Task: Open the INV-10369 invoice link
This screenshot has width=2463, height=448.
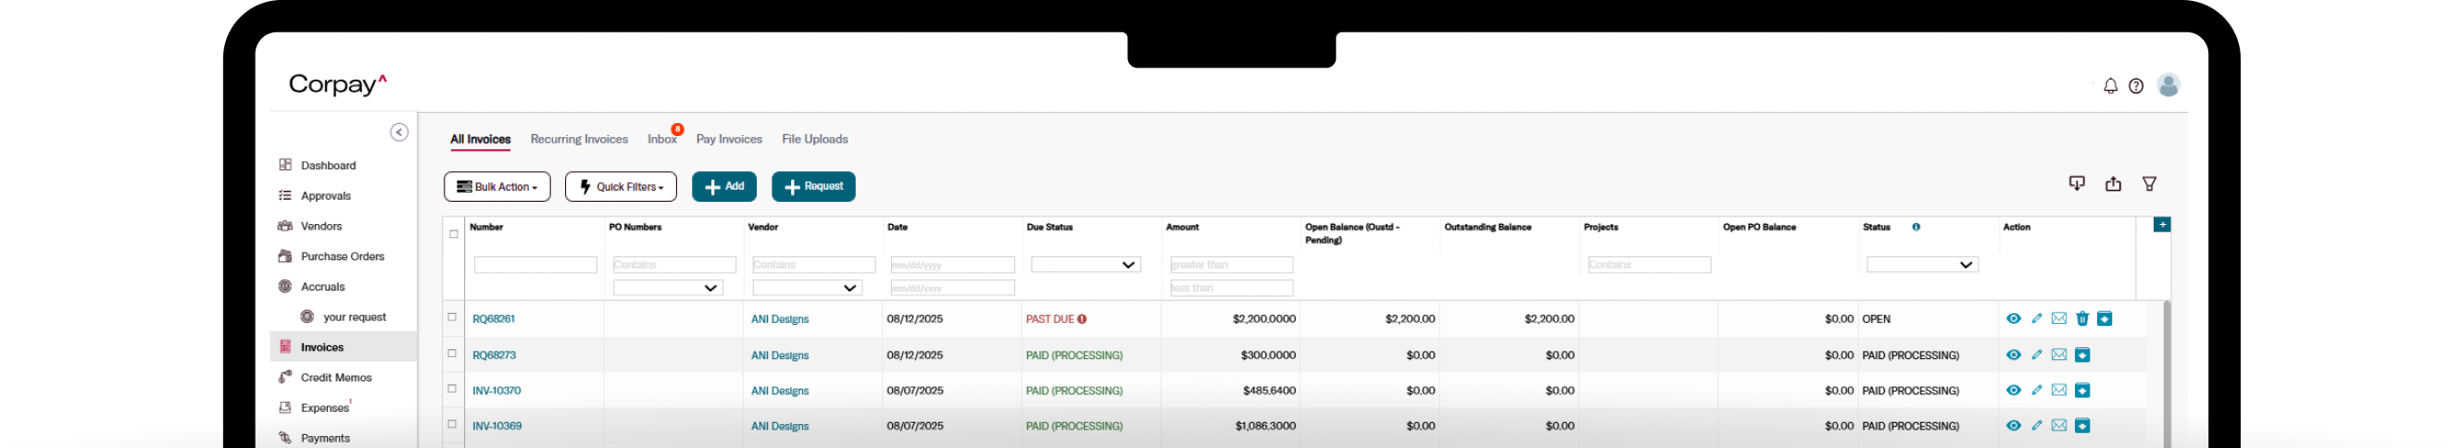Action: (x=496, y=426)
